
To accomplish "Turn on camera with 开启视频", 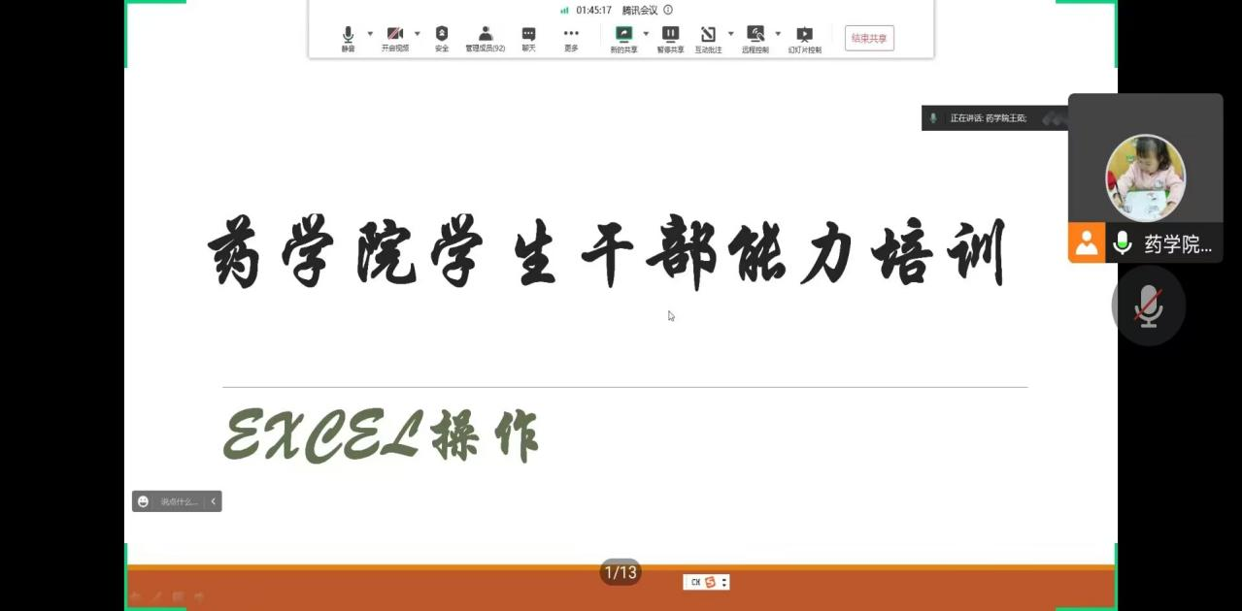I will (x=395, y=35).
